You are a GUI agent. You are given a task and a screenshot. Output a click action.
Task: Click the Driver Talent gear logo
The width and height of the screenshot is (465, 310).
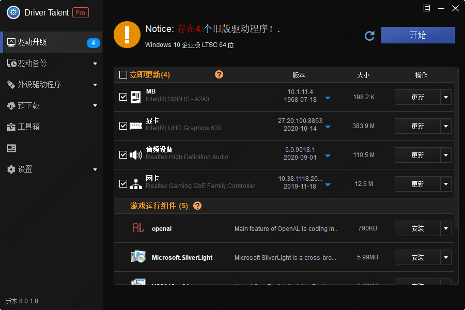(x=13, y=12)
